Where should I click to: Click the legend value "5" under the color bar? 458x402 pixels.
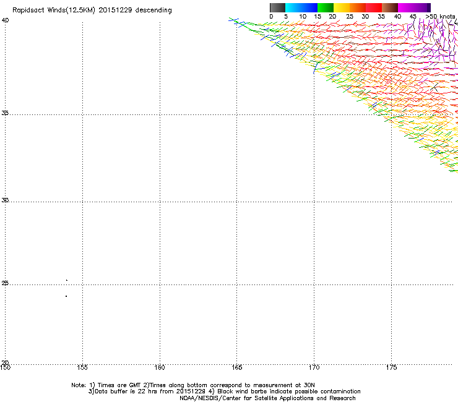tap(286, 17)
